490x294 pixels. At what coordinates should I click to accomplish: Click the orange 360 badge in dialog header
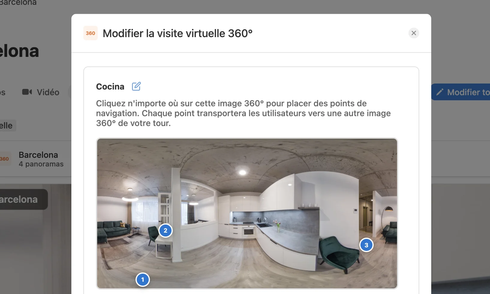pos(91,33)
